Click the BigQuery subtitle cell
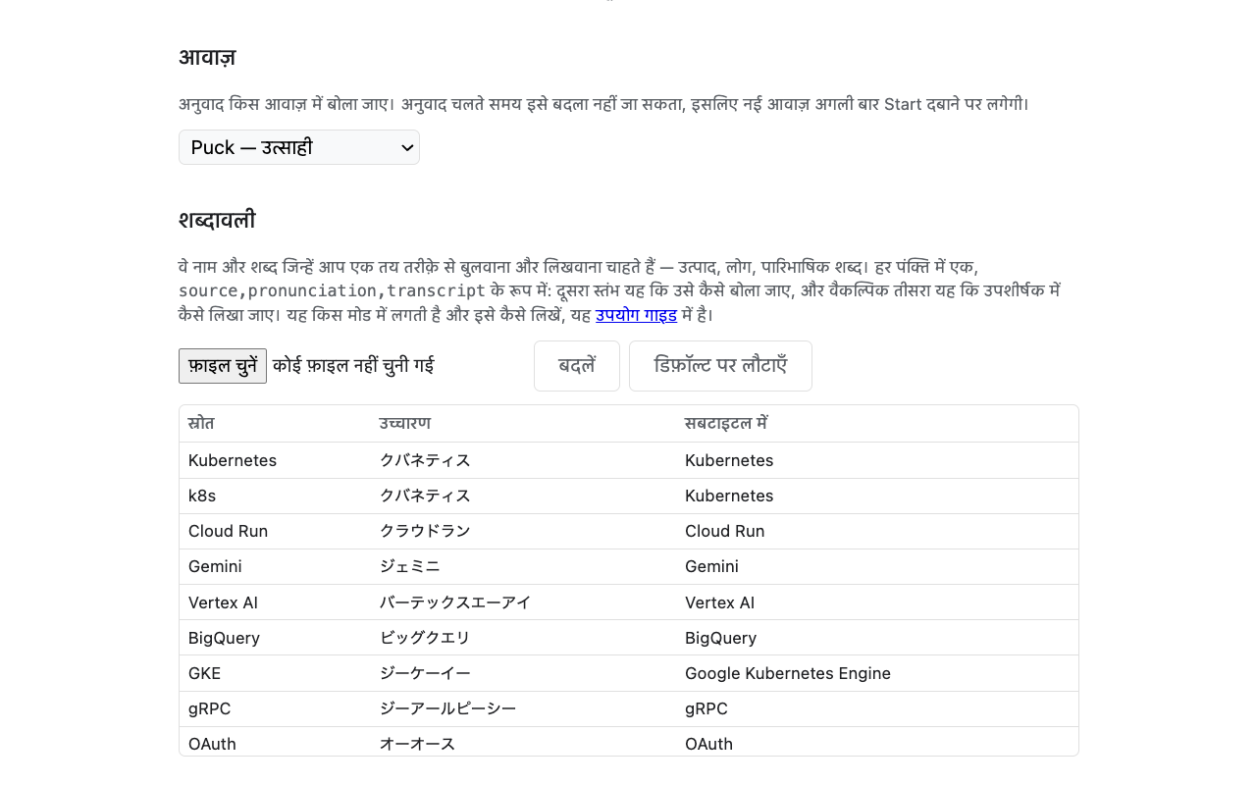This screenshot has height=785, width=1256. coord(877,638)
